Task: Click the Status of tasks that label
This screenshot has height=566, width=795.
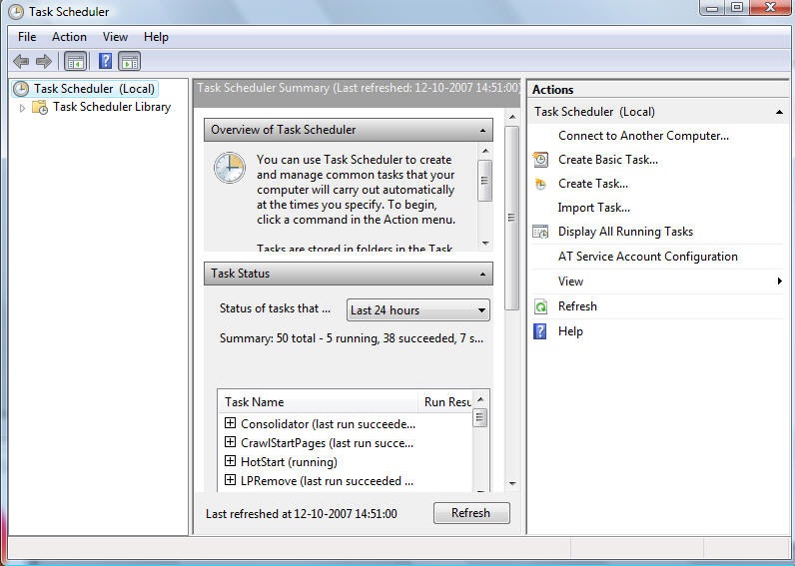Action: point(275,308)
